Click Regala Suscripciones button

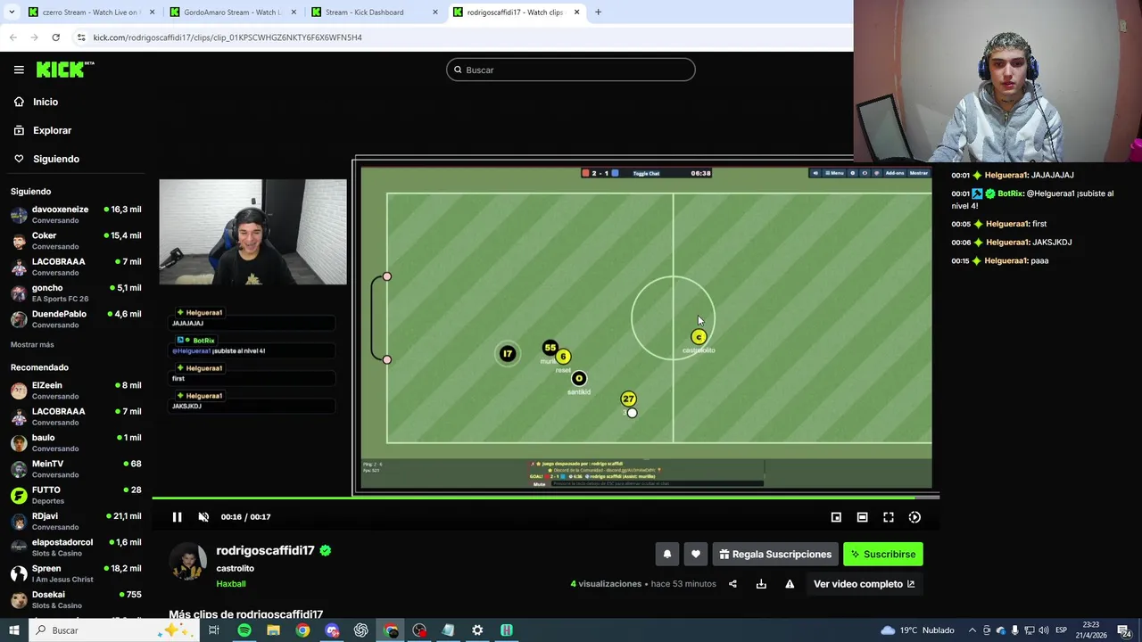pyautogui.click(x=775, y=555)
